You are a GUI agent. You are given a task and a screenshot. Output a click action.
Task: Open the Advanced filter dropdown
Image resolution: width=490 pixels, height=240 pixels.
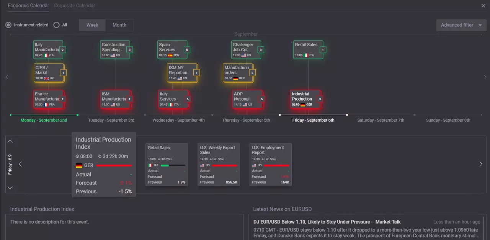[x=461, y=25]
